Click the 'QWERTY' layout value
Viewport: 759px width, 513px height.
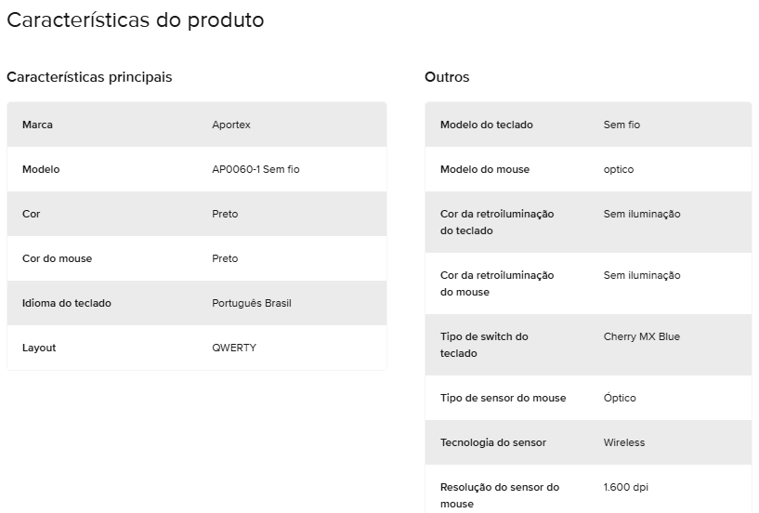(x=234, y=348)
